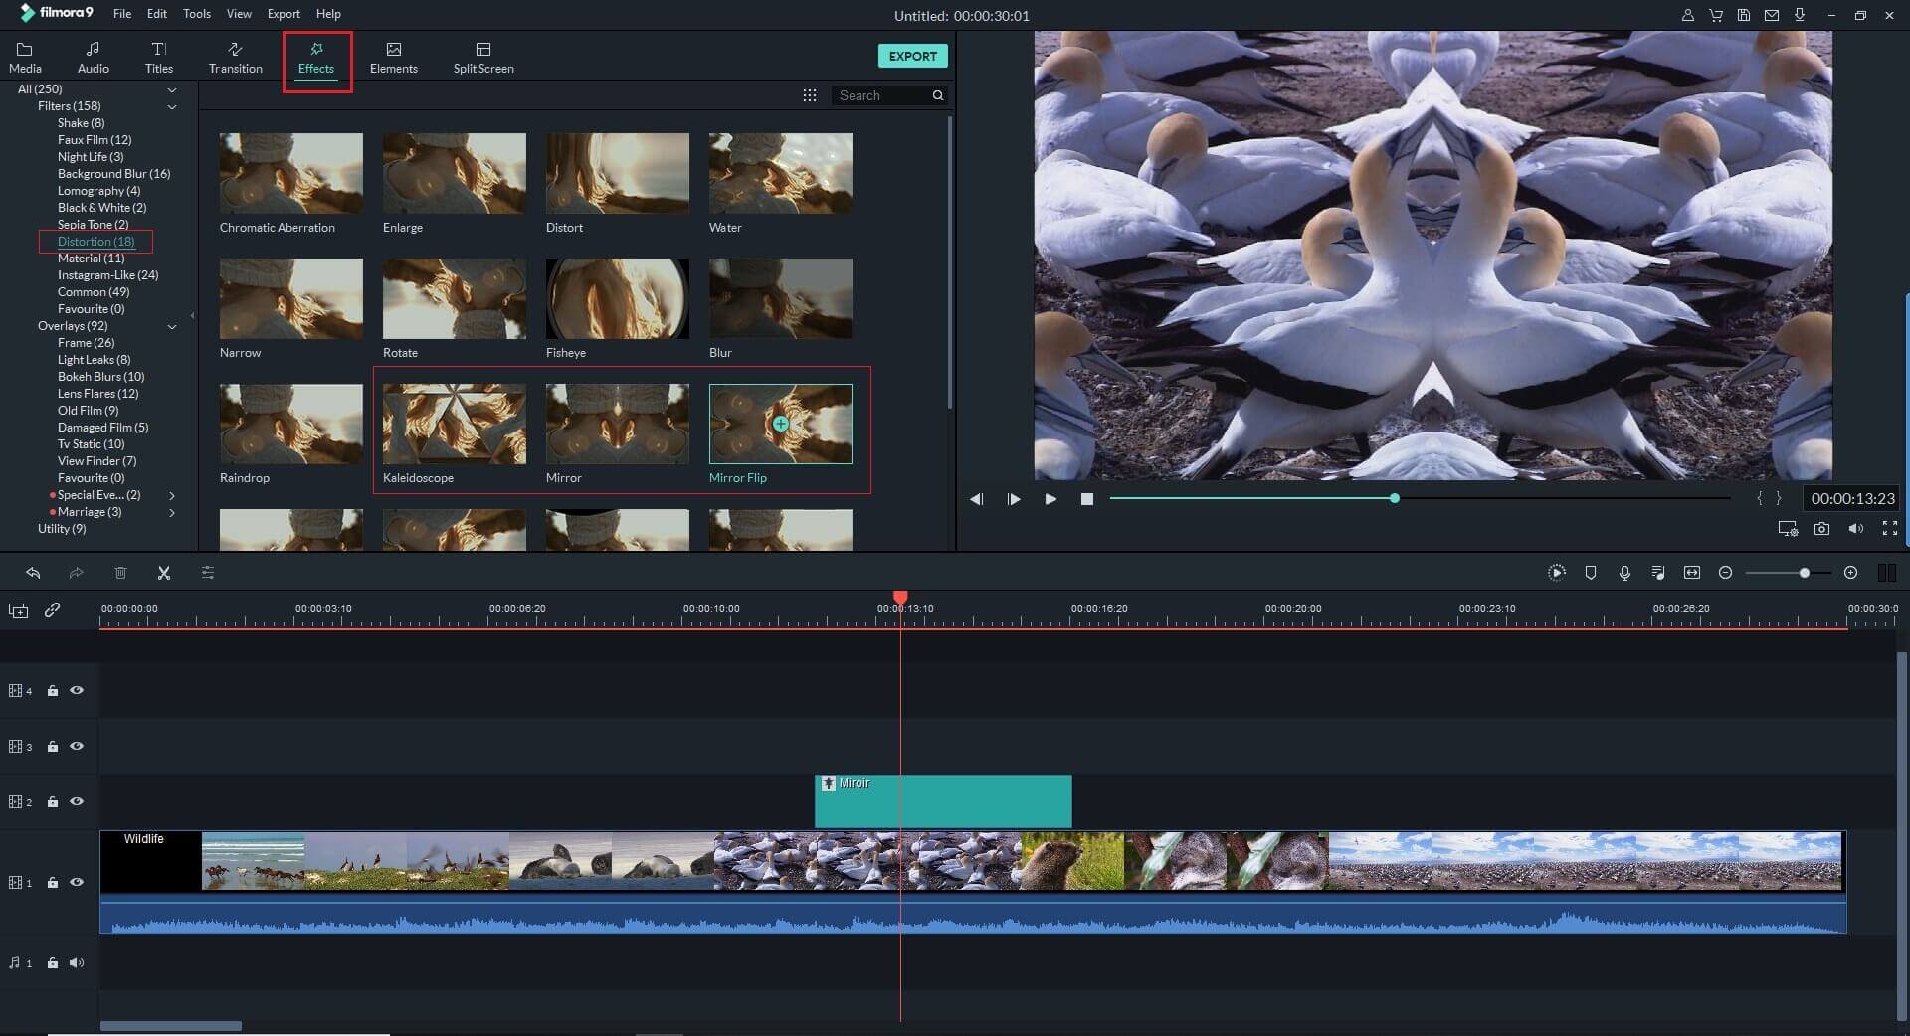Hide video track 3 with eye icon
This screenshot has width=1910, height=1036.
[77, 746]
